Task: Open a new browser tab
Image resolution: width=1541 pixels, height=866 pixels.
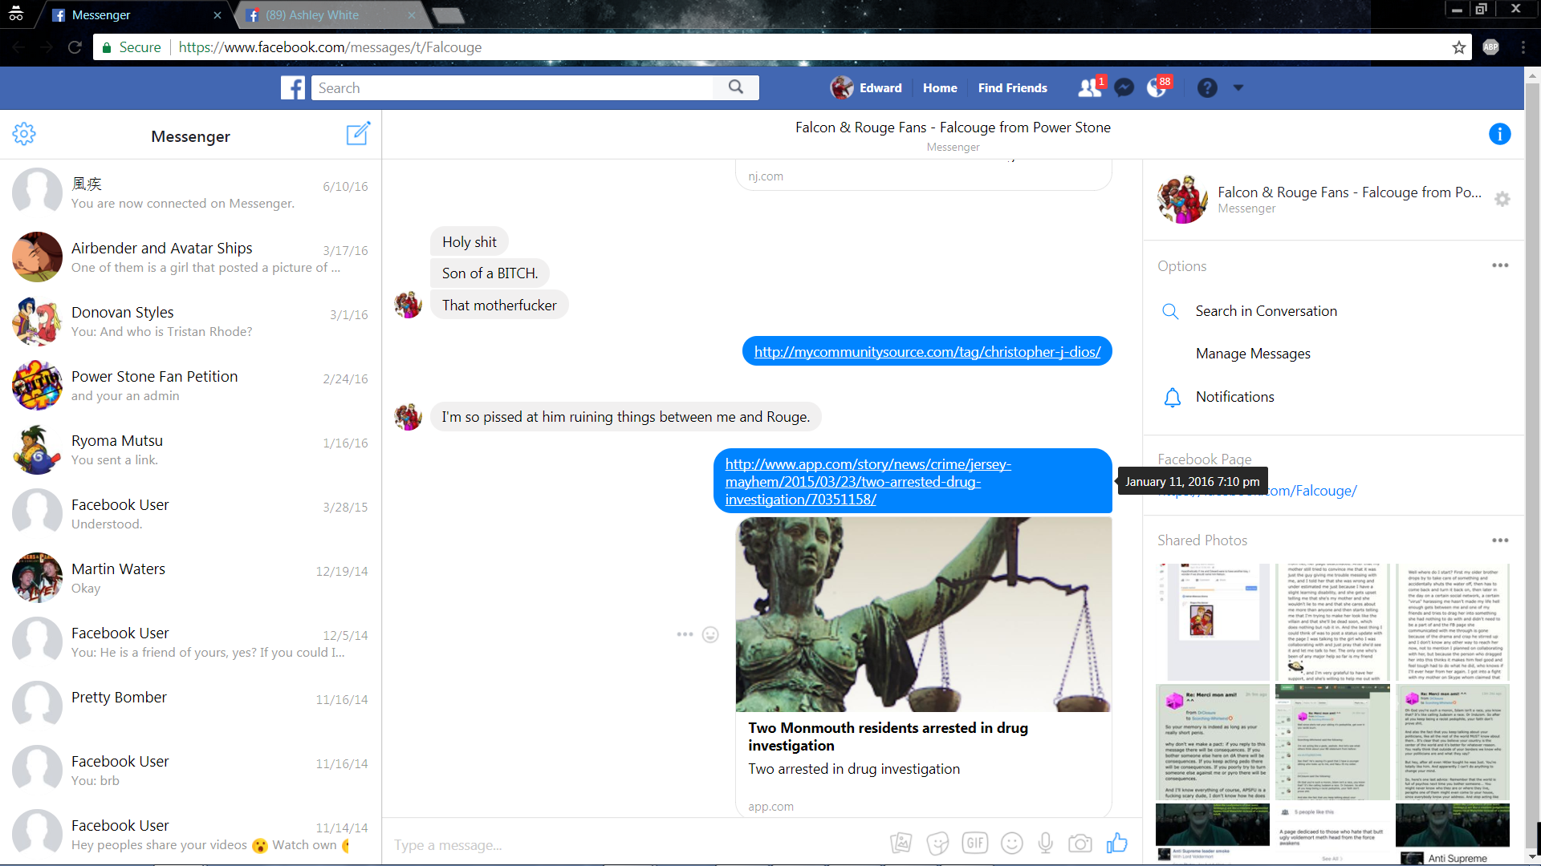Action: point(448,15)
